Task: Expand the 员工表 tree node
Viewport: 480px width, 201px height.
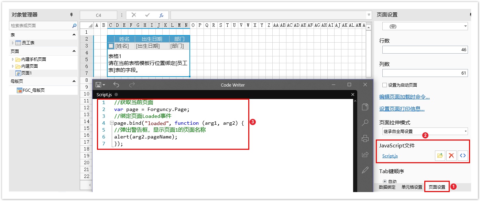Action: 13,43
